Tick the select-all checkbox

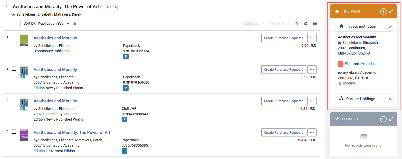click(x=14, y=23)
